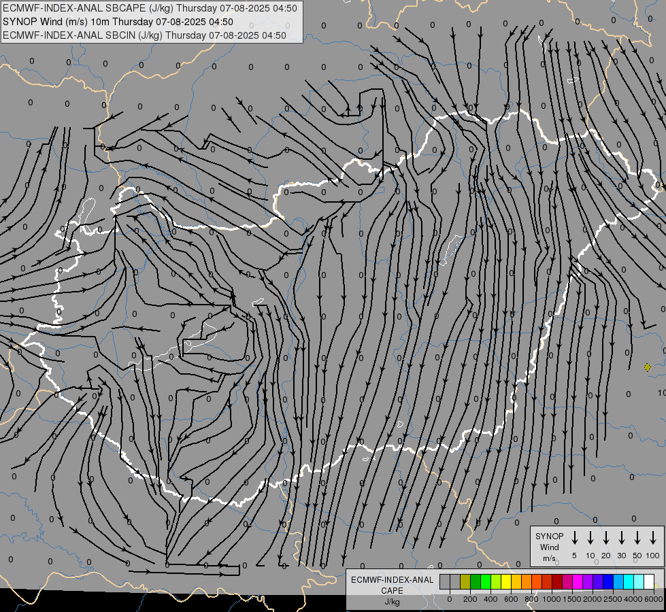Click the 1500 tick label under the colorbar
The width and height of the screenshot is (666, 612).
click(572, 599)
